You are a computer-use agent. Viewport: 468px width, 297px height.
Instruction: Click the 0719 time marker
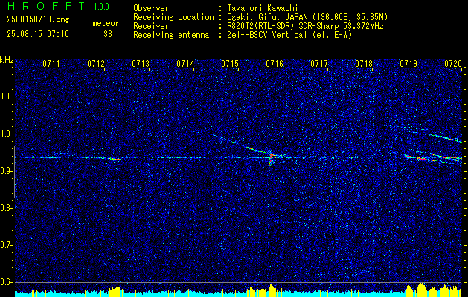pyautogui.click(x=408, y=63)
